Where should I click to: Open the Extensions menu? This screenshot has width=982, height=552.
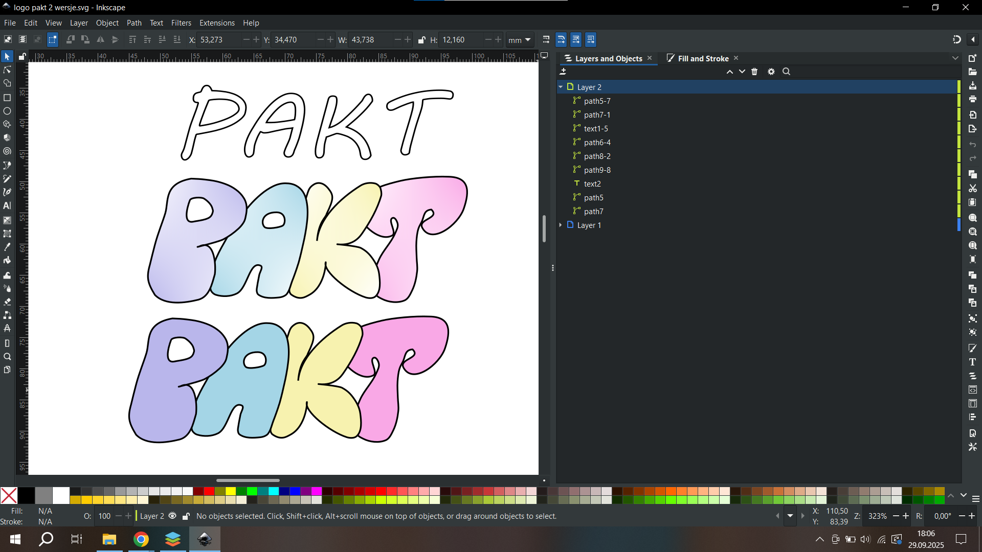[217, 23]
